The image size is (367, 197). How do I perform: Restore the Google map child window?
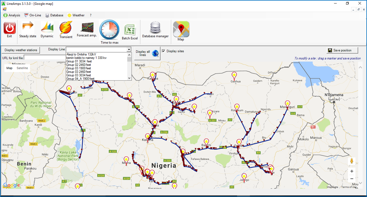359,10
